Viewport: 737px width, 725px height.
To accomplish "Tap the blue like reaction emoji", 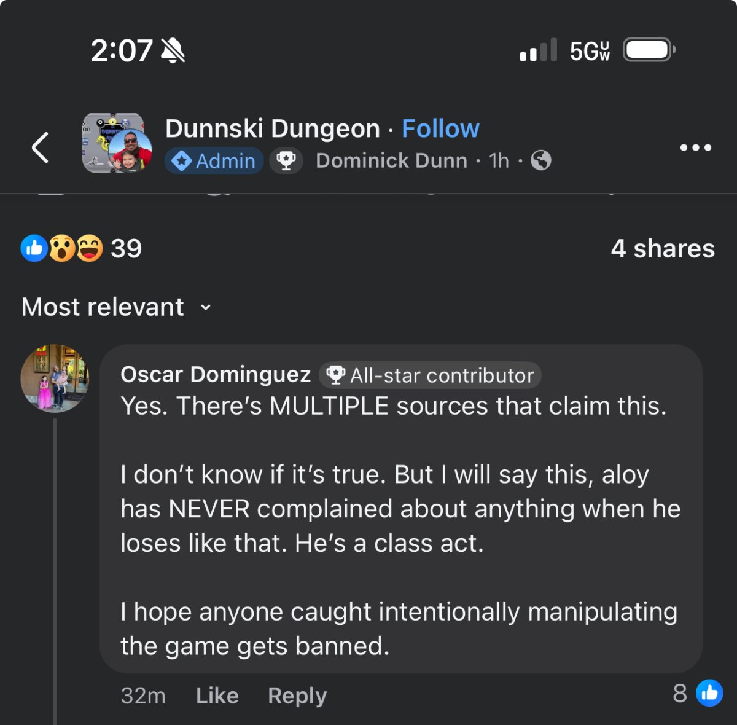I will tap(34, 248).
